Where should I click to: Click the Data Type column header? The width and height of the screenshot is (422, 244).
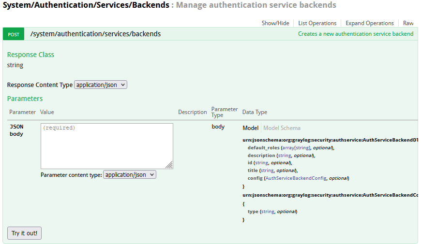click(255, 112)
